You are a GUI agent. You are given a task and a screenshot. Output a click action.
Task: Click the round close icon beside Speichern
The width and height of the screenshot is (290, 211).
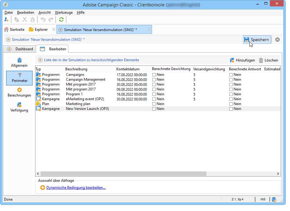pos(277,40)
